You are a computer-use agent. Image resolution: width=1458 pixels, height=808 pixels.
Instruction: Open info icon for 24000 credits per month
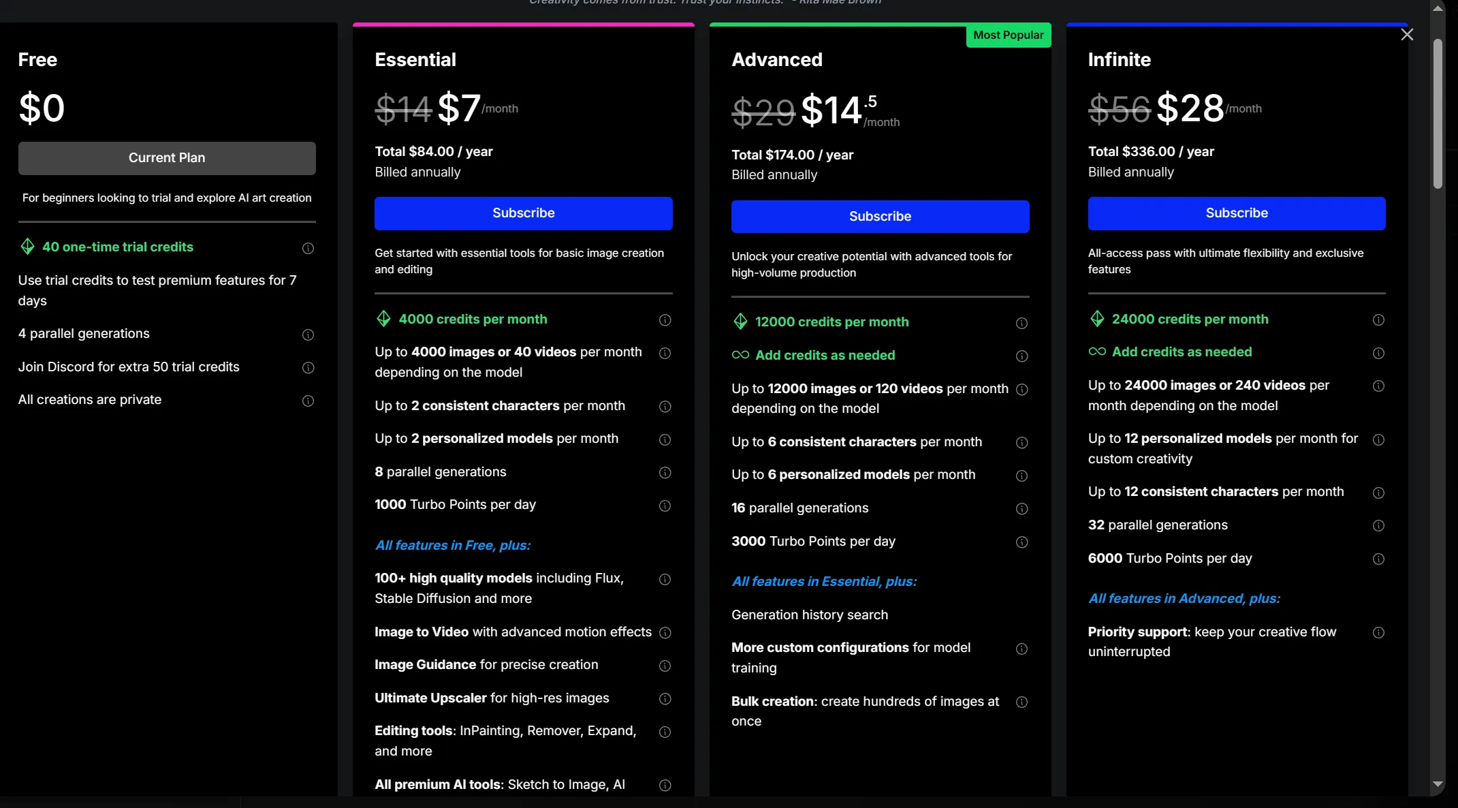point(1378,320)
